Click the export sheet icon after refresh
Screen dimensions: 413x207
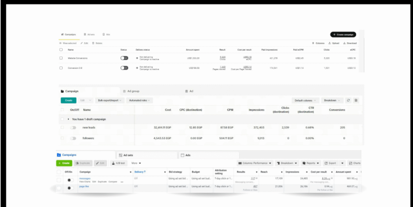coord(356,100)
